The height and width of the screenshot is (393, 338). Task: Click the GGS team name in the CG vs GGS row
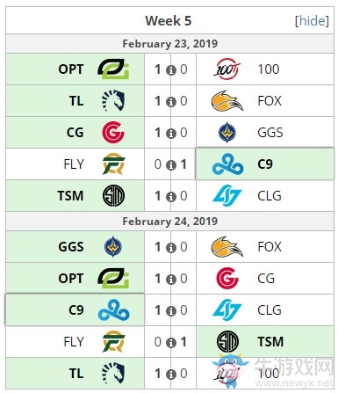[x=270, y=133]
